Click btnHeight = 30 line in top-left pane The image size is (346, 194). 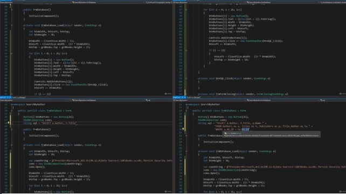(41, 35)
